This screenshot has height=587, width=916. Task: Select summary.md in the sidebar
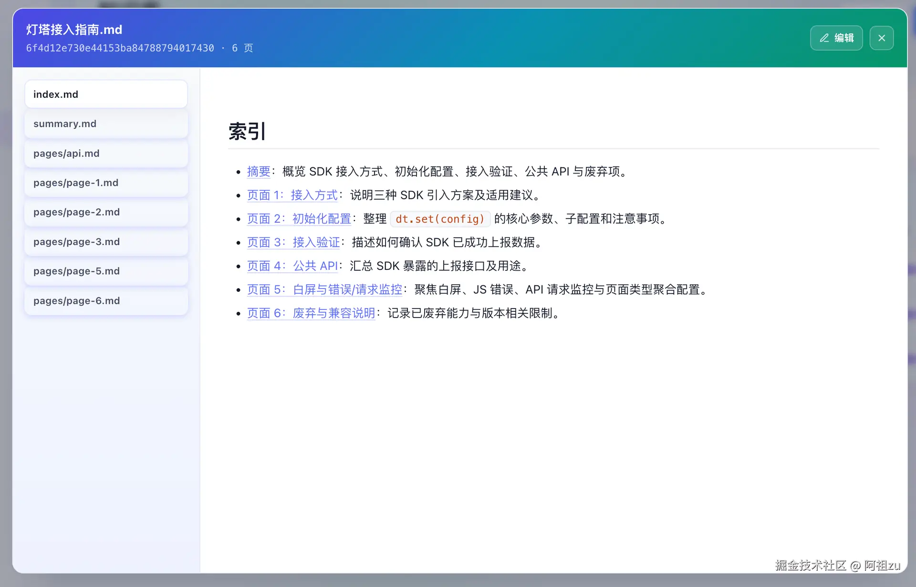tap(106, 124)
